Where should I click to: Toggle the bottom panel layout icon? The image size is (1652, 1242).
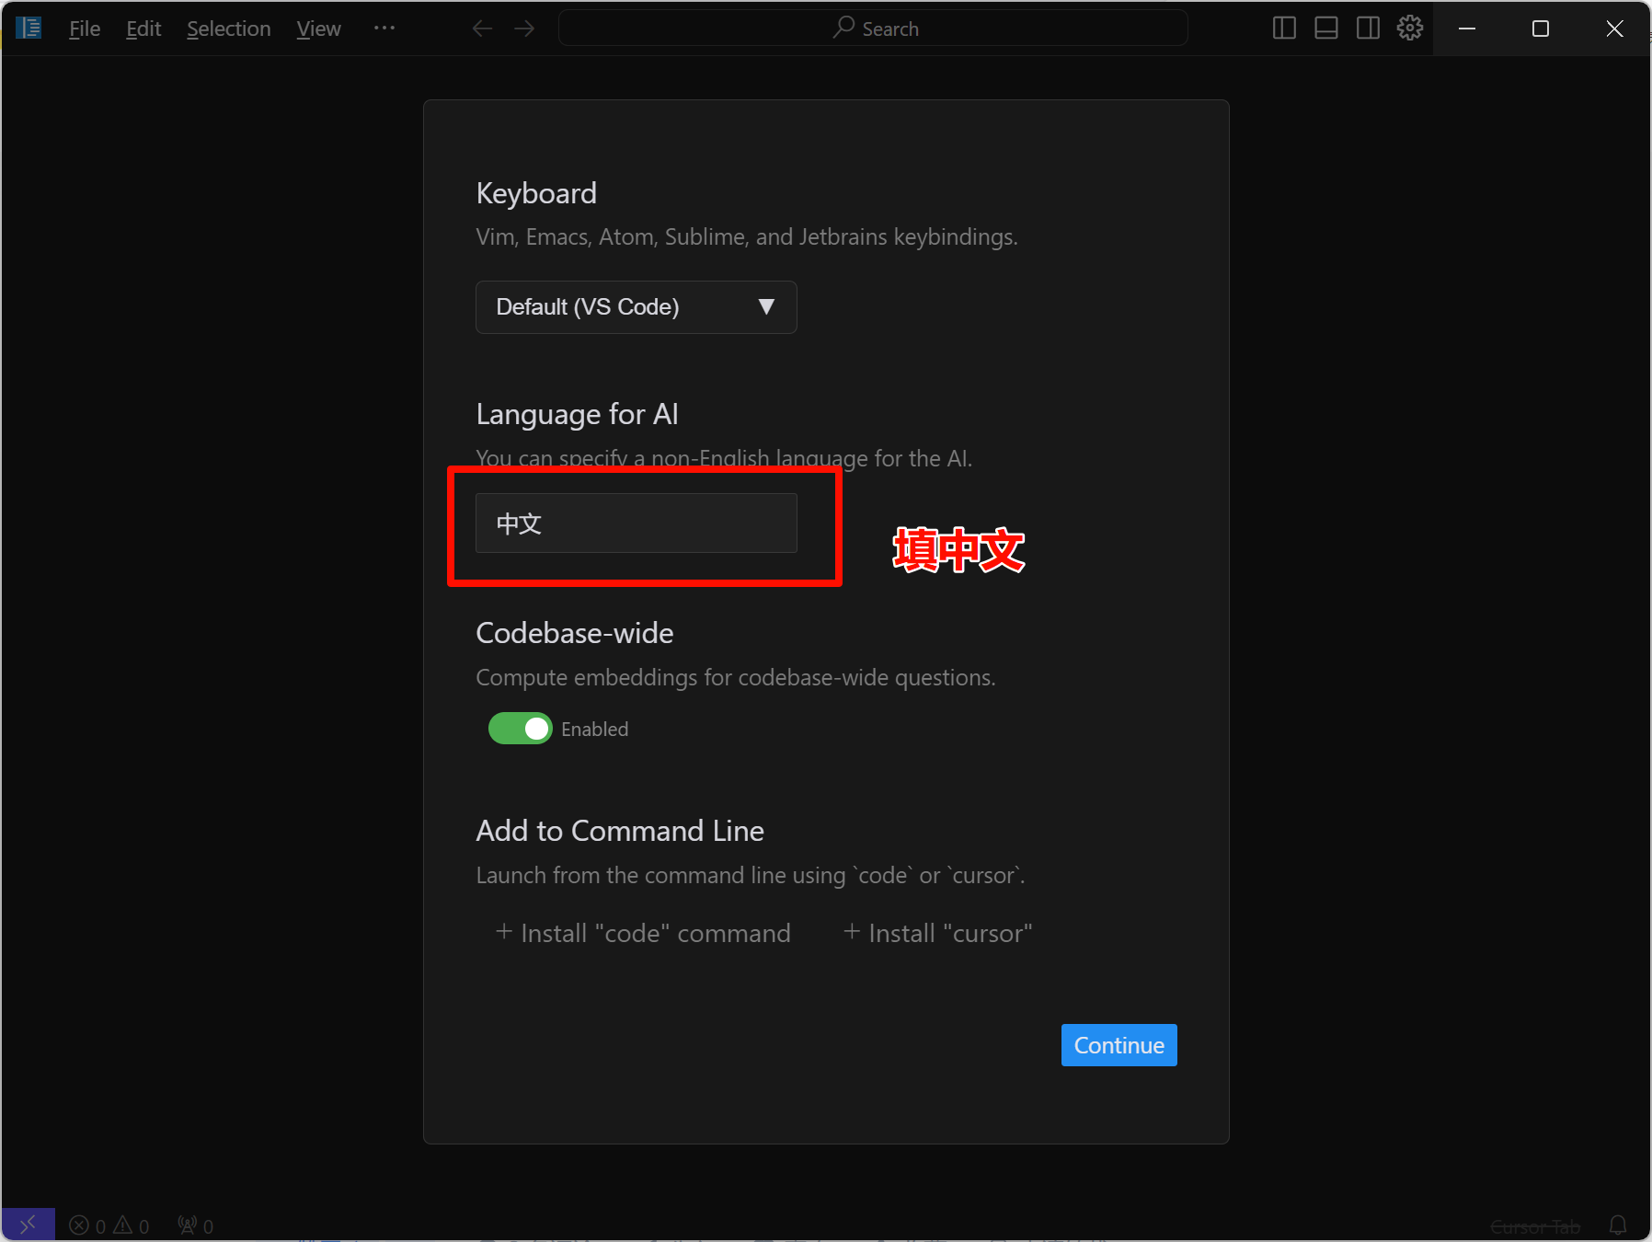1325,29
